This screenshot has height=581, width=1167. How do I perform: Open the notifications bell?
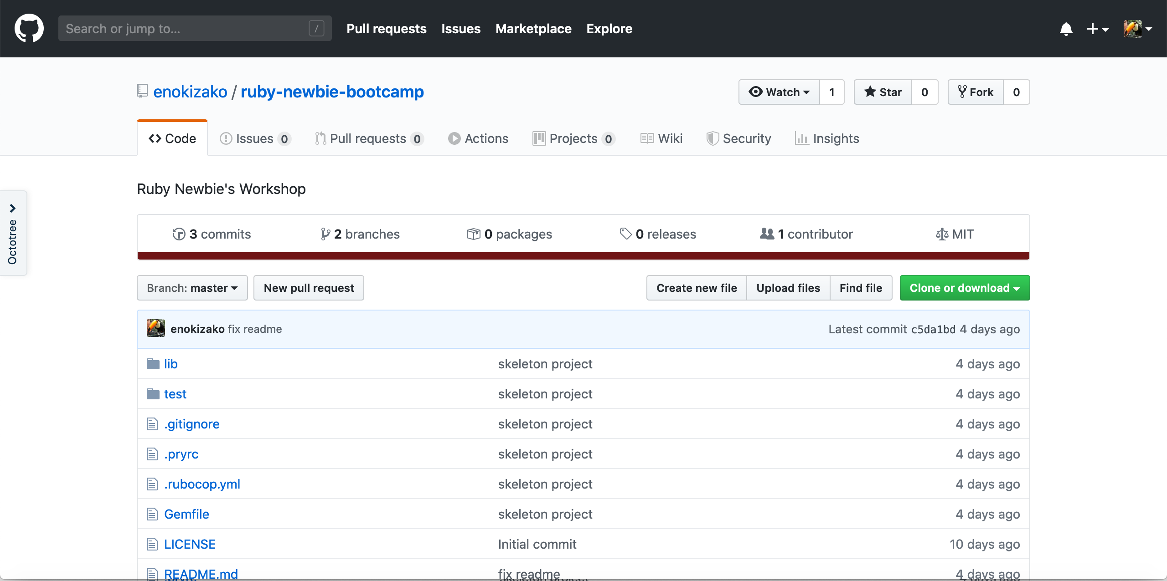click(x=1066, y=29)
